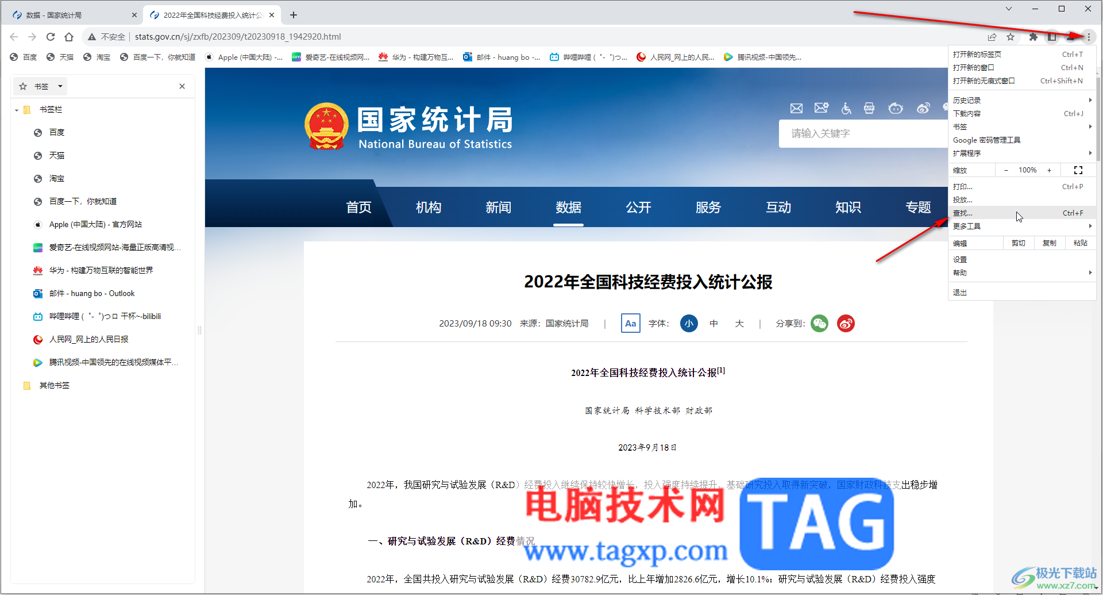This screenshot has width=1103, height=595.
Task: Open 百度 bookmark in side panel
Action: pos(57,132)
